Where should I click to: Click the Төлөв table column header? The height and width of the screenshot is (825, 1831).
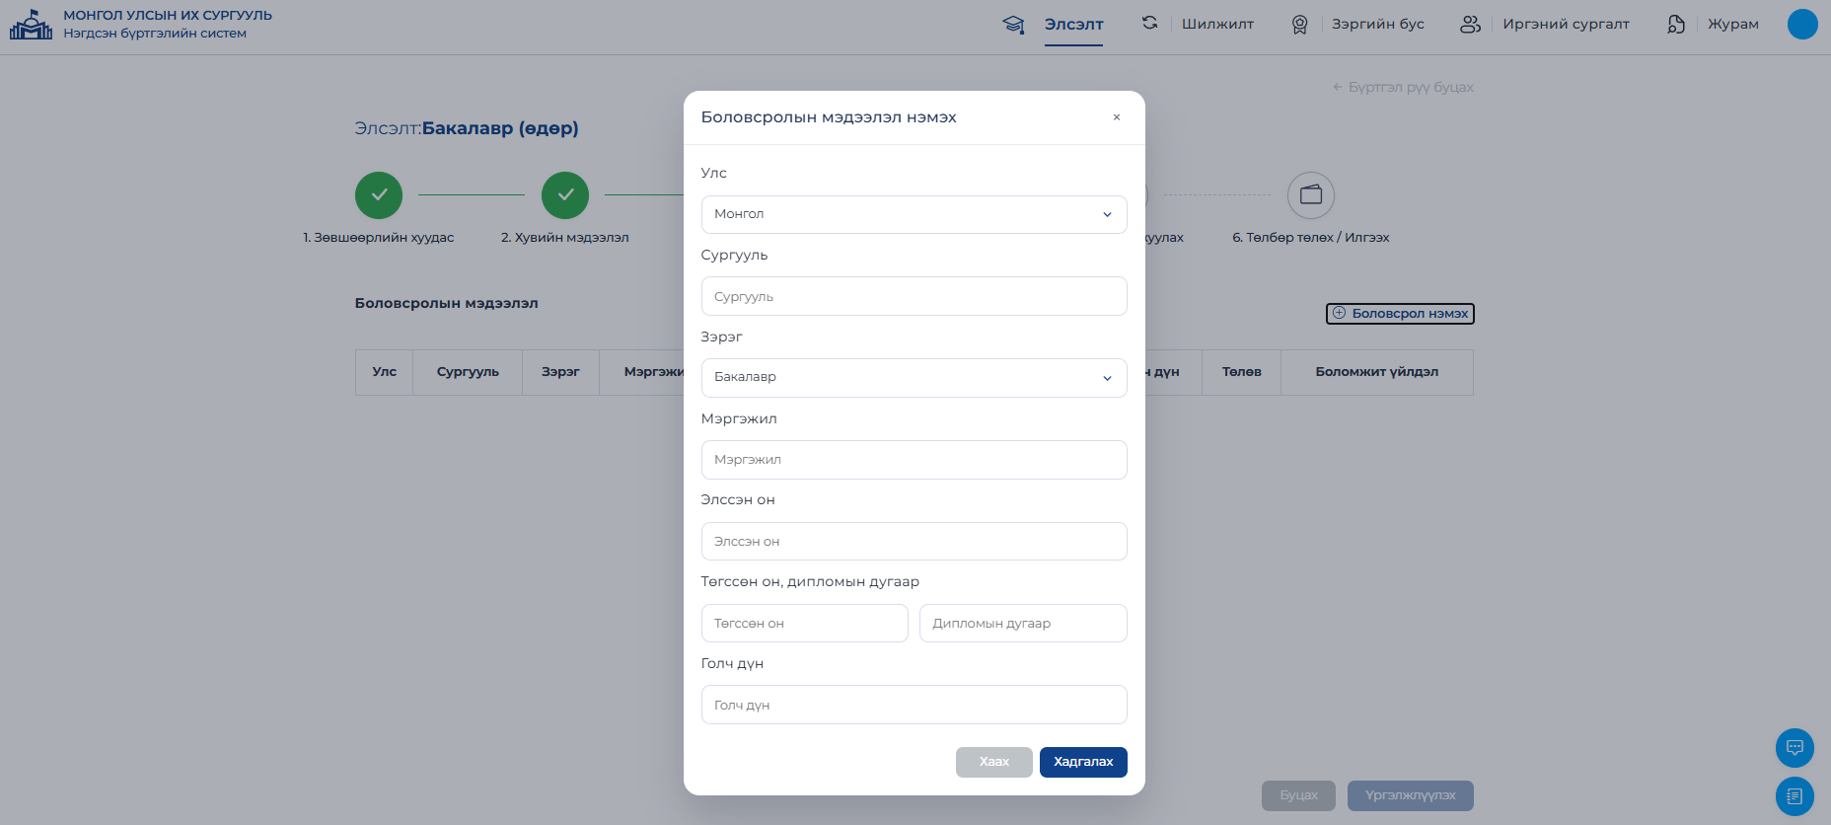click(x=1242, y=372)
